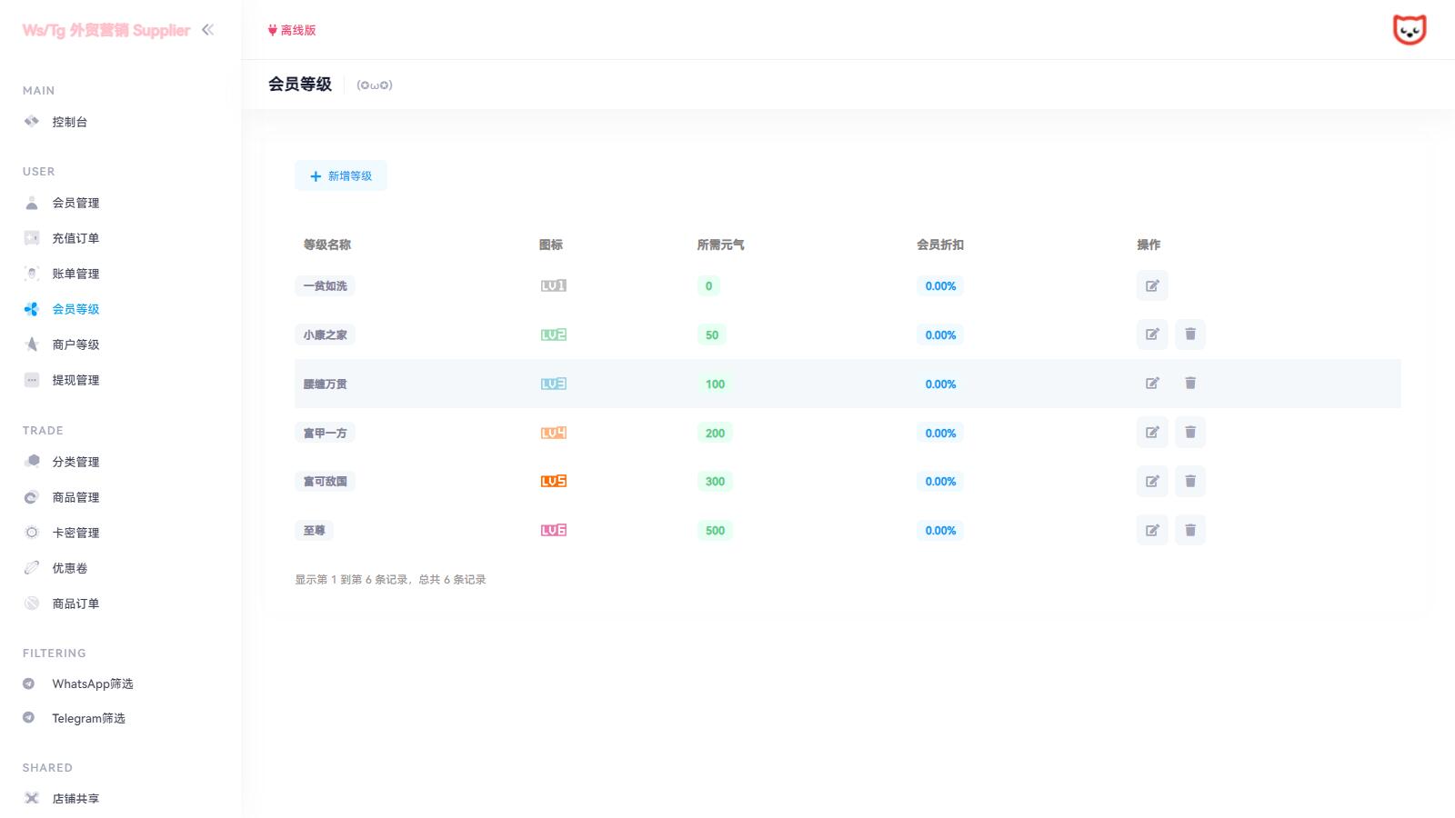The height and width of the screenshot is (818, 1455).
Task: Select WhatsApp筛选 in sidebar
Action: [x=92, y=683]
